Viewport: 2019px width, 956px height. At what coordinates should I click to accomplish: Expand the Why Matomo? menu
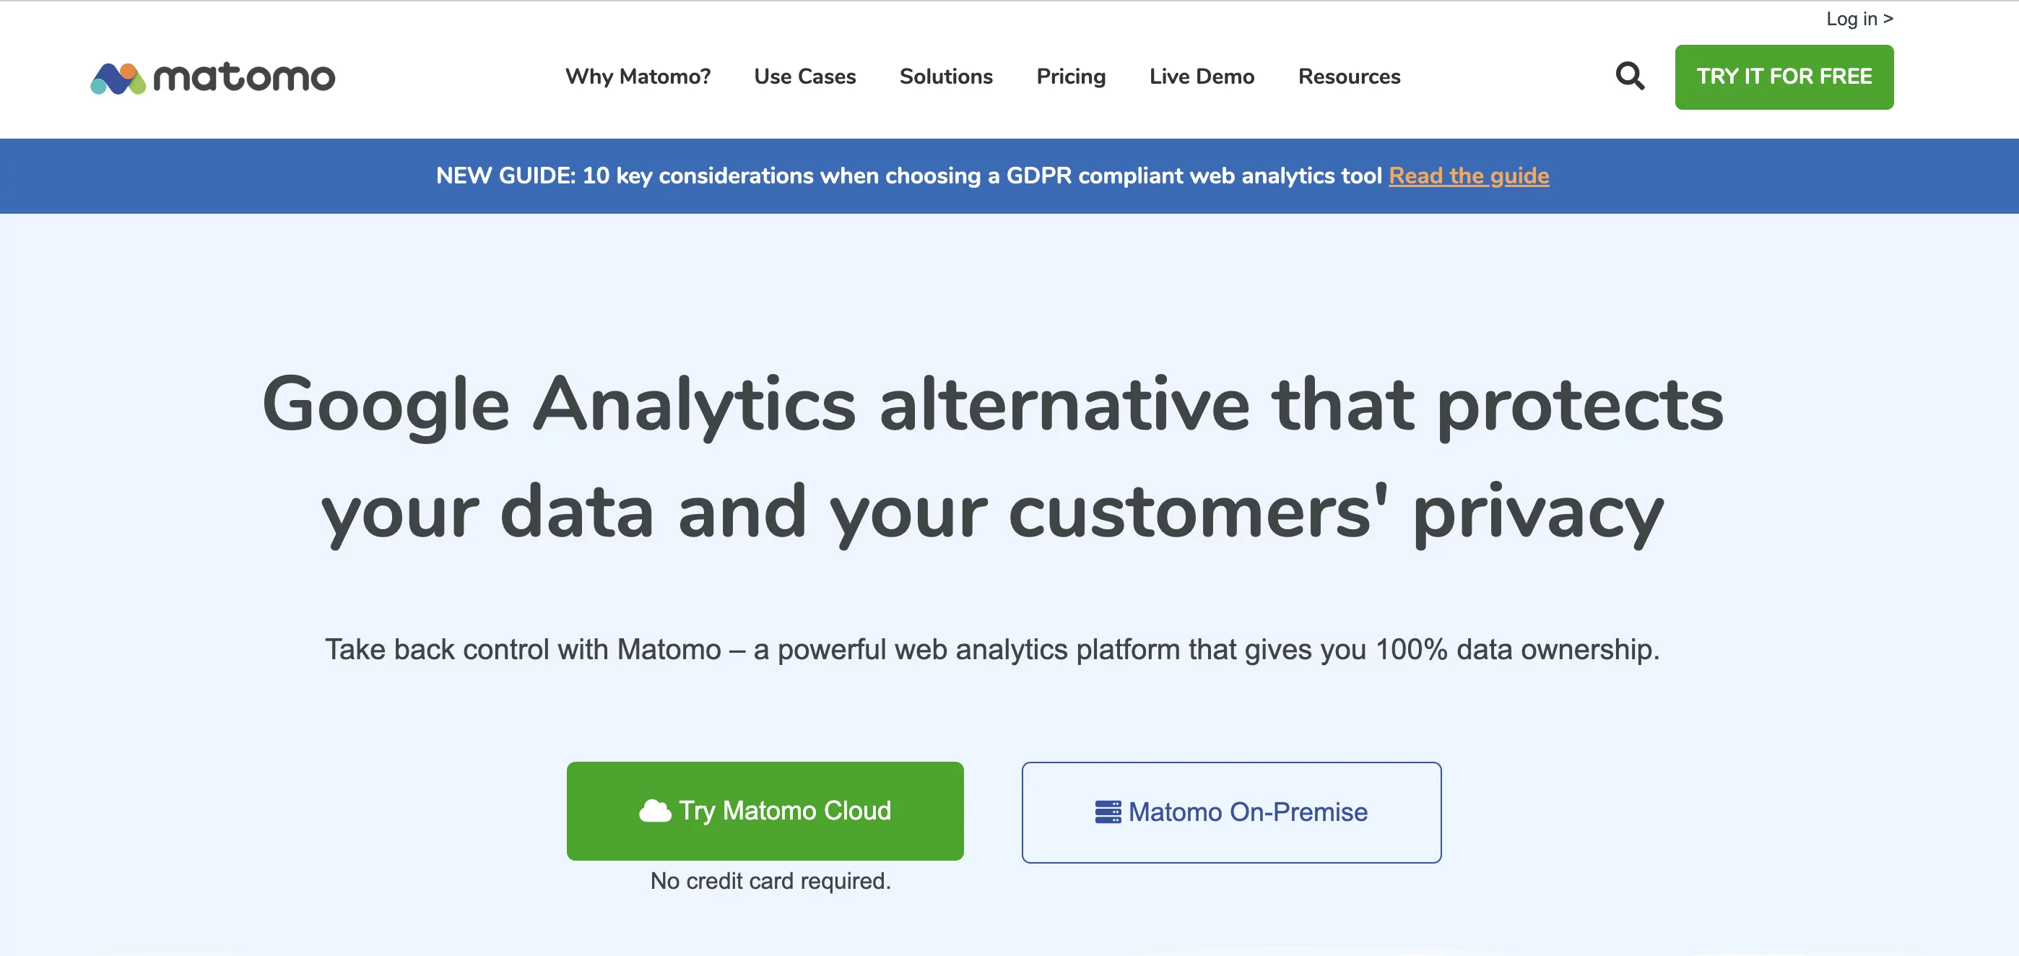[x=638, y=77]
